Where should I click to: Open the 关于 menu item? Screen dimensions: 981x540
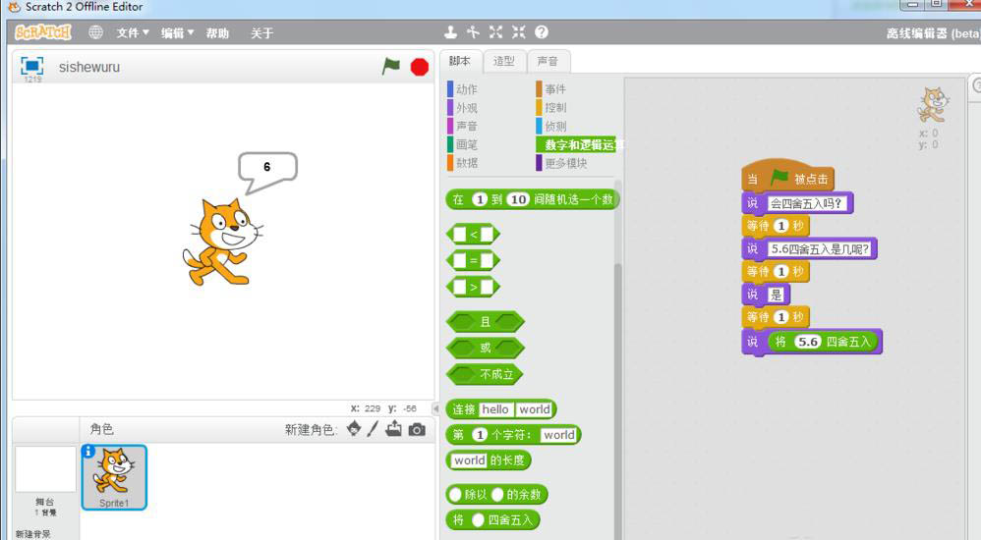(262, 33)
